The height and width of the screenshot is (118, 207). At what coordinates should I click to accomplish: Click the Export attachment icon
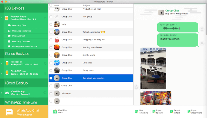point(189,111)
